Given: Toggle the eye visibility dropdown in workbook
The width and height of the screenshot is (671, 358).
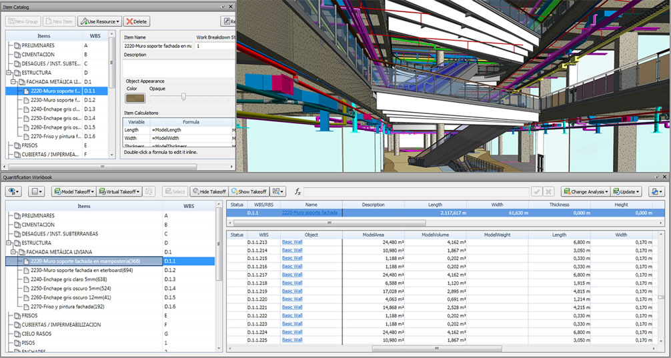Looking at the screenshot, I should (14, 191).
